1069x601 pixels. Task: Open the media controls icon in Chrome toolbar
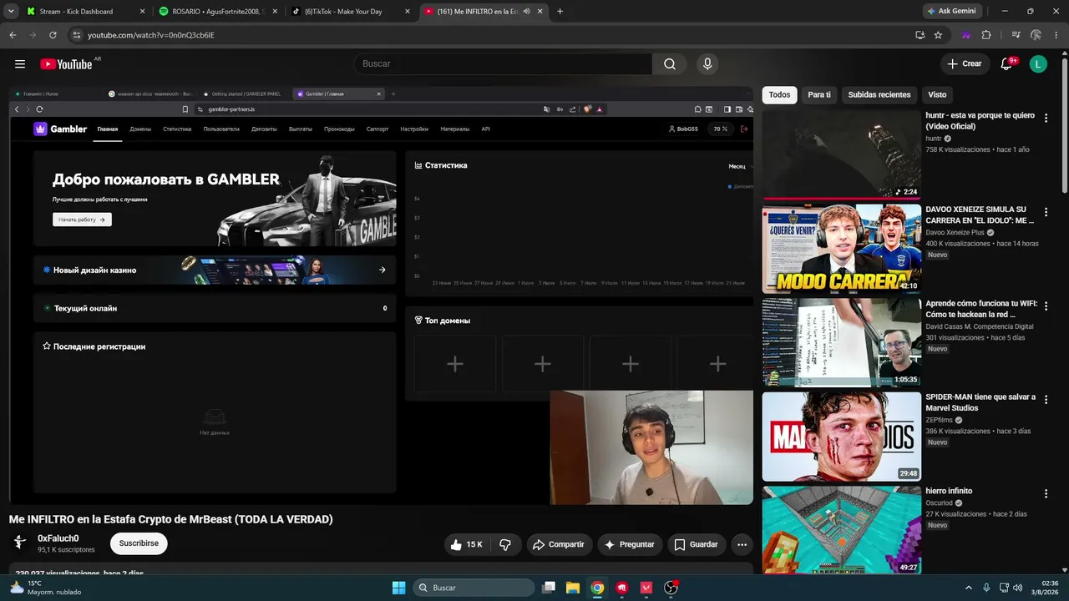pos(1016,35)
